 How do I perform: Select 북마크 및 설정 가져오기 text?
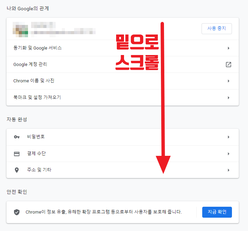(x=37, y=97)
